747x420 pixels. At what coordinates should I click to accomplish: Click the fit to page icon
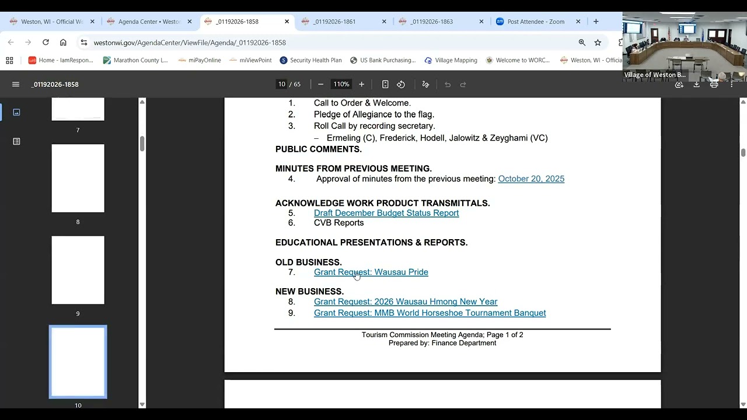click(x=385, y=85)
